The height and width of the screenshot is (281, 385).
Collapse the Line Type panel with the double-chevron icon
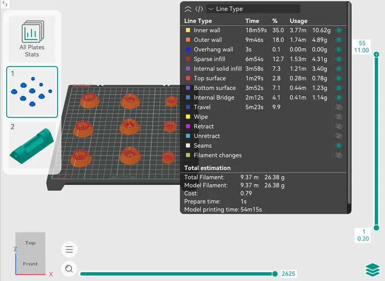click(188, 9)
